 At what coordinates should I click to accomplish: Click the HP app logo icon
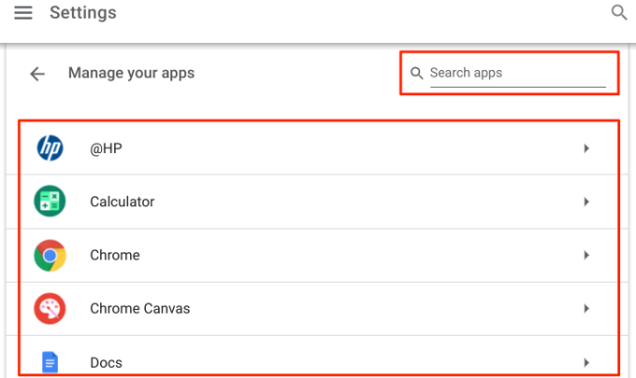50,147
